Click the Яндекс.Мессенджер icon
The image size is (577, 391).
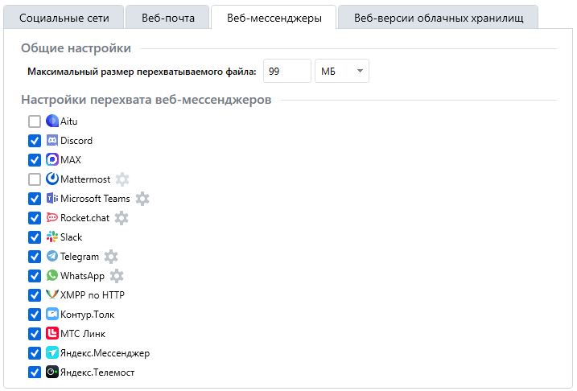pos(52,352)
